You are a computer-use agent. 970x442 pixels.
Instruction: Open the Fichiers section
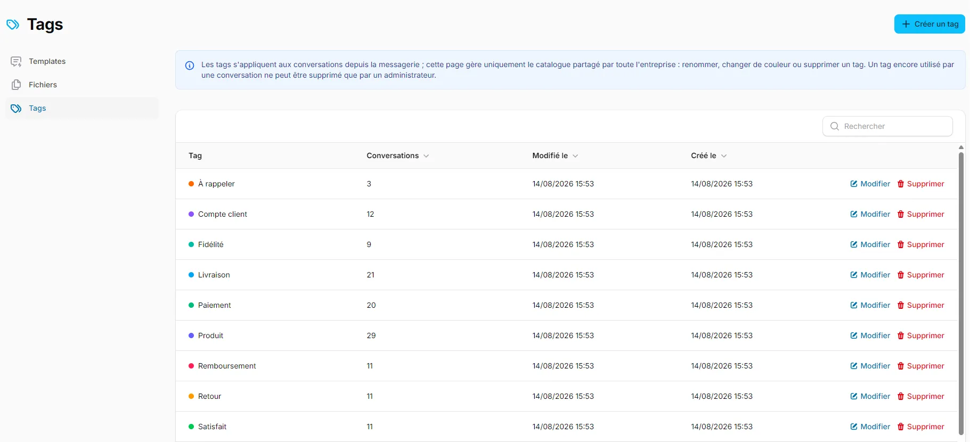pos(82,85)
